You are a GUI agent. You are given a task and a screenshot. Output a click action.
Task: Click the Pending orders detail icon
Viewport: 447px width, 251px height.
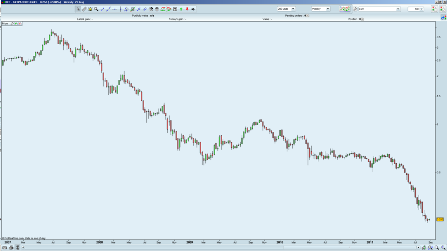308,16
